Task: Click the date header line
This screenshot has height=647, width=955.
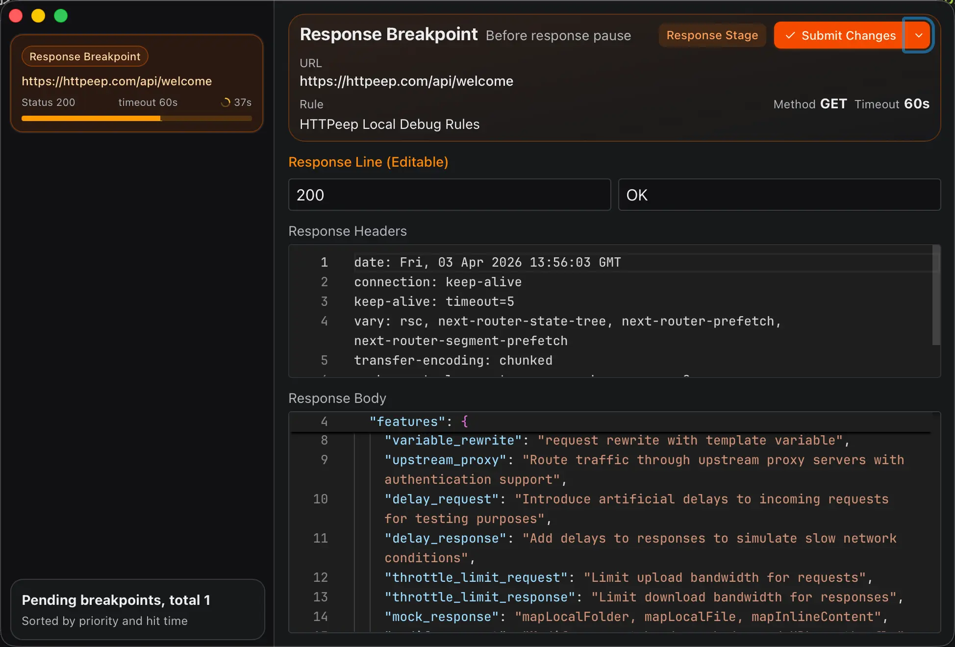Action: [x=487, y=262]
